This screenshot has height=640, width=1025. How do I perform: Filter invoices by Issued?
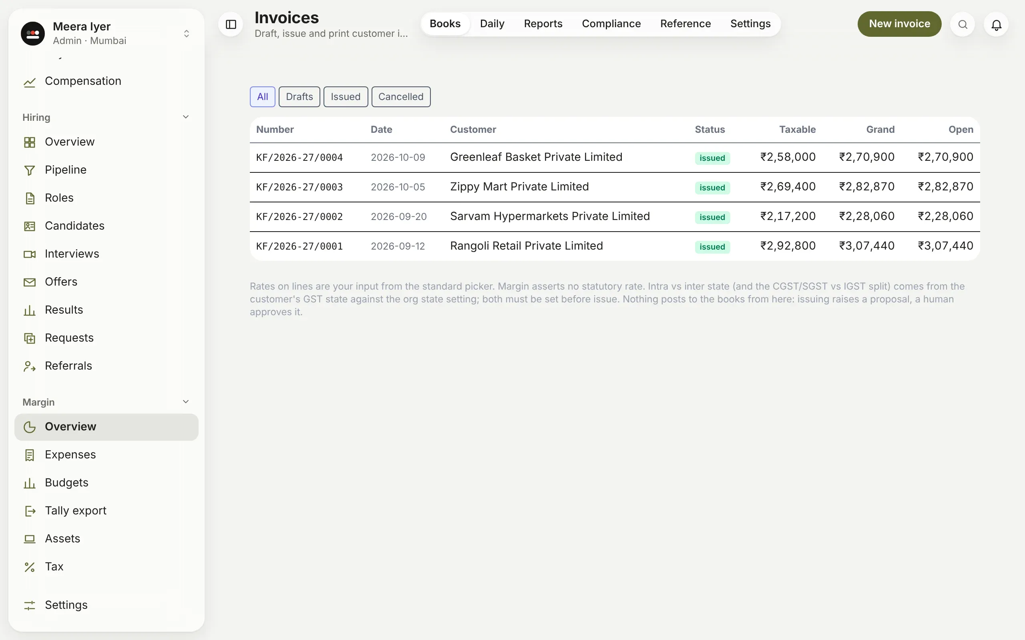coord(346,97)
